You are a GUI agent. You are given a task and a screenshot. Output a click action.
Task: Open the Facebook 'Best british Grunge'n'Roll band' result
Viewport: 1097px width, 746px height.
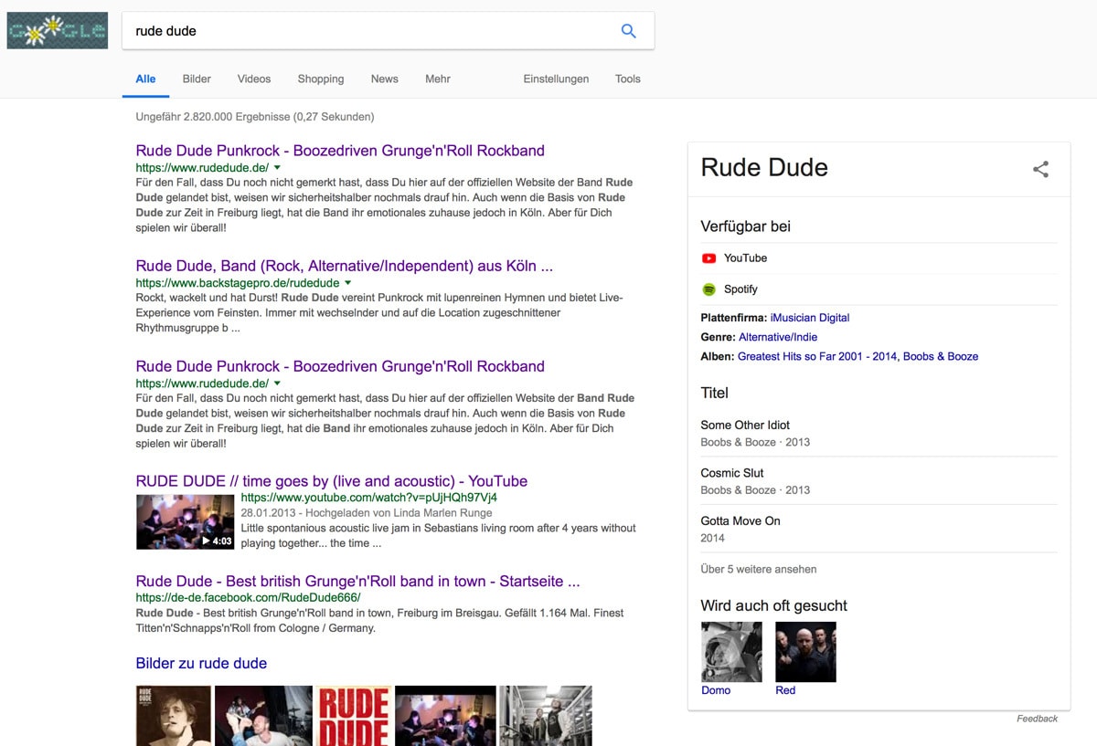tap(357, 582)
